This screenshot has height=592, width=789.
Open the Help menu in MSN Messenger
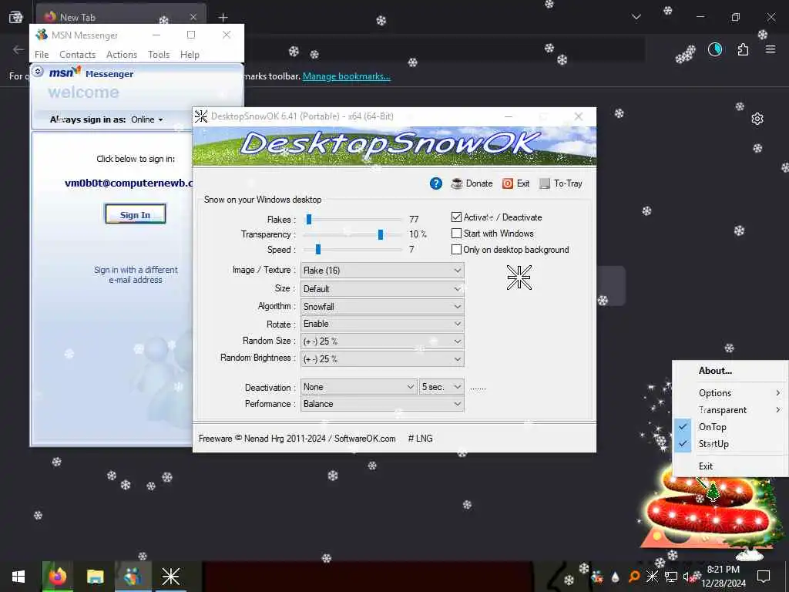point(190,55)
